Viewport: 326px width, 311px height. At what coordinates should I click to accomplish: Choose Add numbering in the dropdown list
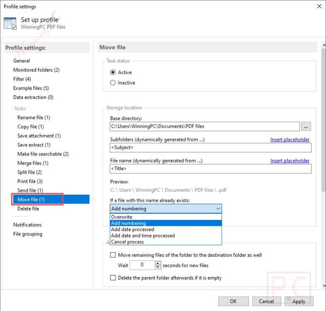166,223
